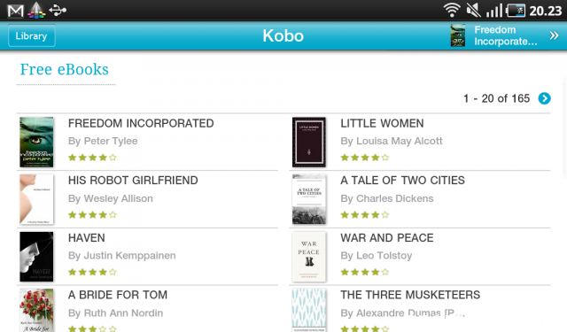
Task: Tap the Free eBooks heading
Action: (65, 69)
